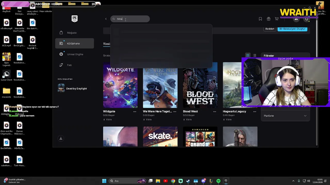
Task: Click the search field containing 'hitoa'
Action: (130, 19)
